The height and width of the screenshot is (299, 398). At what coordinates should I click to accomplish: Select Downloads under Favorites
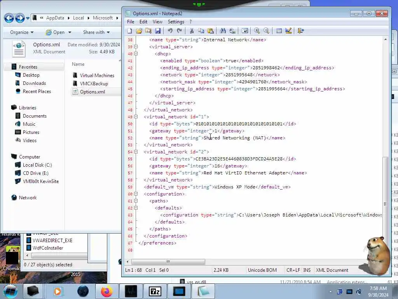[x=34, y=83]
